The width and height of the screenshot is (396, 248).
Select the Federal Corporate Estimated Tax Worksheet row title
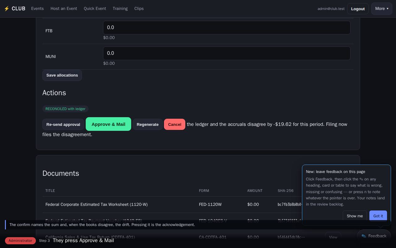pos(97,205)
